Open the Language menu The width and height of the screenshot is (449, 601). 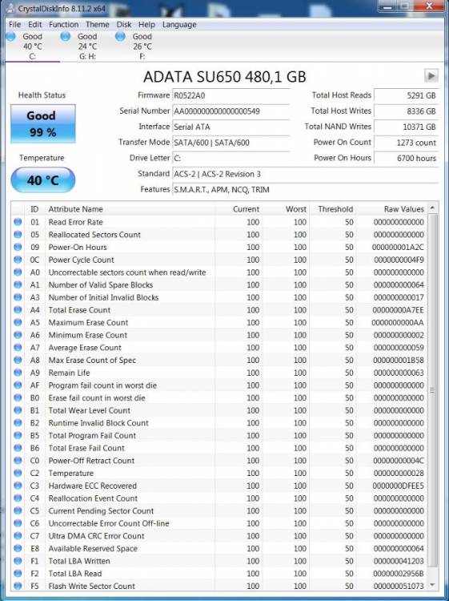(179, 25)
